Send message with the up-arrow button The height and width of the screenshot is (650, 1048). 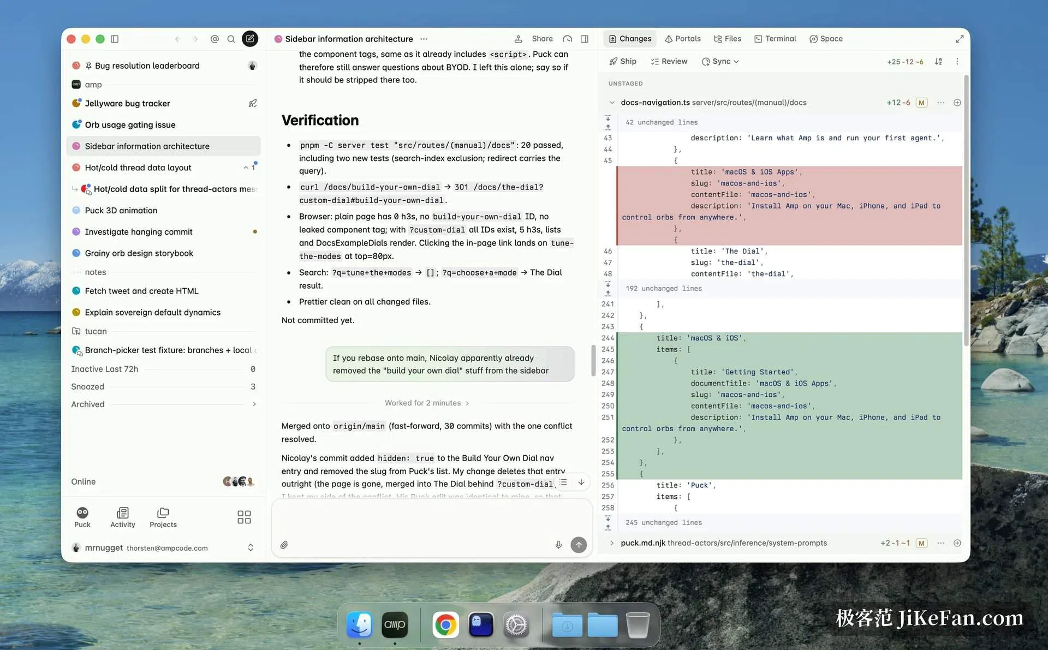[x=579, y=544]
